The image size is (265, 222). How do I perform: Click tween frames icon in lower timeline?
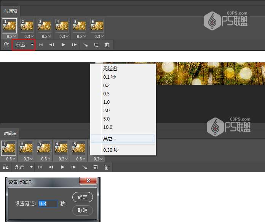pos(85,167)
